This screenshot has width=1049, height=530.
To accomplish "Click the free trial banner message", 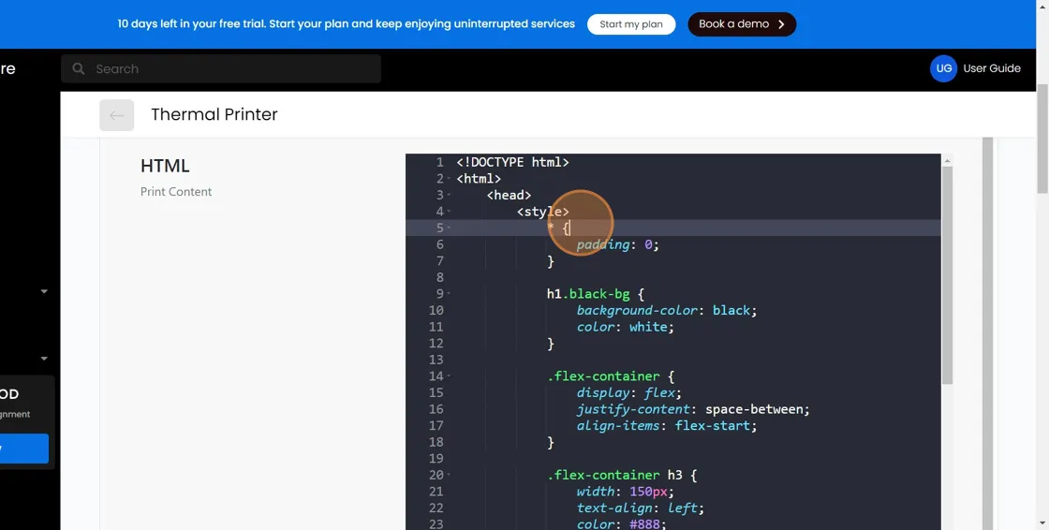I will (x=346, y=24).
